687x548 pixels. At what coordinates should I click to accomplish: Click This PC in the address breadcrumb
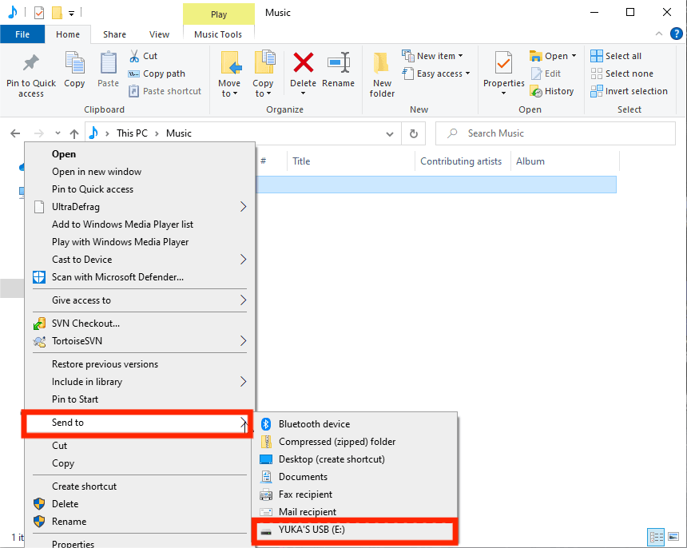[x=132, y=133]
